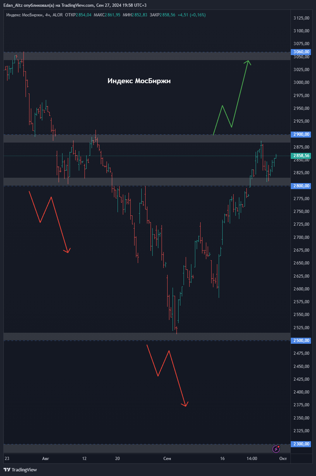The height and width of the screenshot is (476, 316).
Task: Click the '20' date label on the time axis
Action: [118, 459]
